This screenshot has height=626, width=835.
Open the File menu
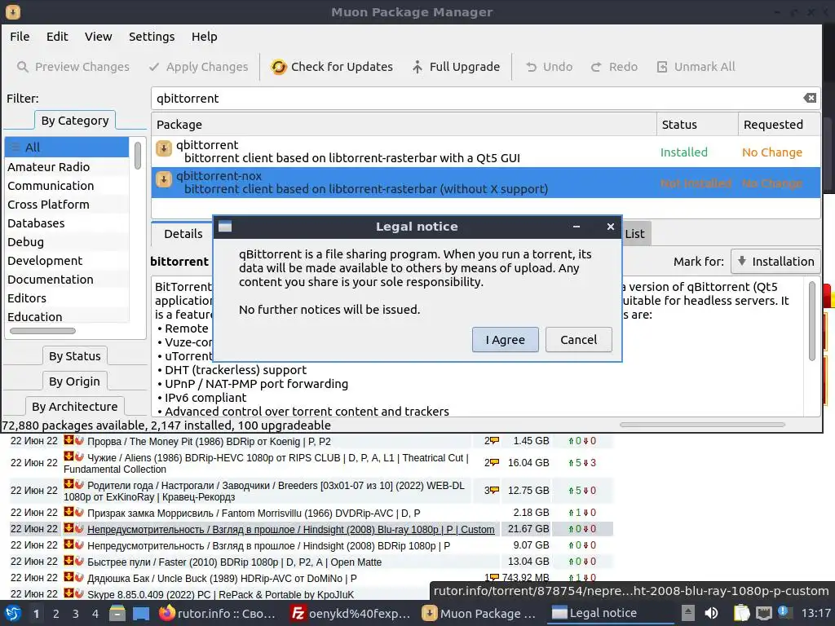pyautogui.click(x=20, y=37)
